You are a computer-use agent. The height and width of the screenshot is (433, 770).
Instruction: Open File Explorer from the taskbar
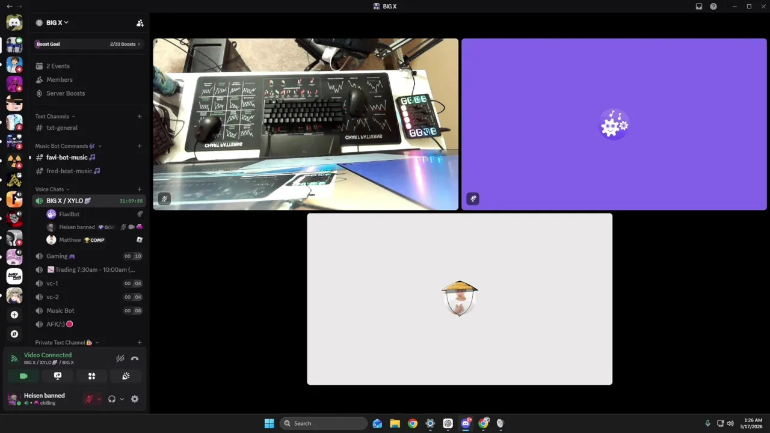[395, 423]
